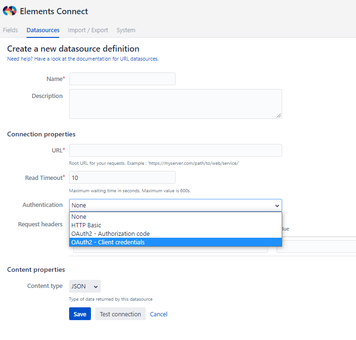Viewport: 356px width, 340px height.
Task: Click into the Name input field
Action: [x=122, y=79]
